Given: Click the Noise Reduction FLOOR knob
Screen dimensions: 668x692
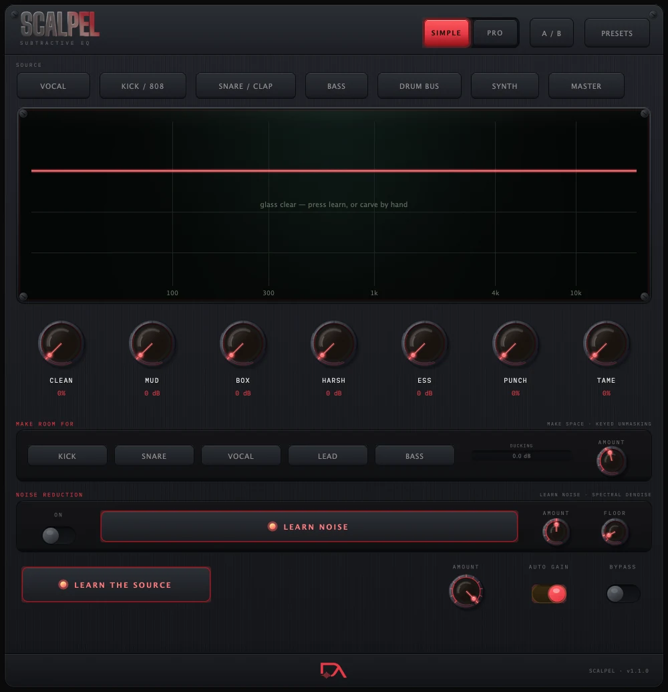Looking at the screenshot, I should point(615,532).
